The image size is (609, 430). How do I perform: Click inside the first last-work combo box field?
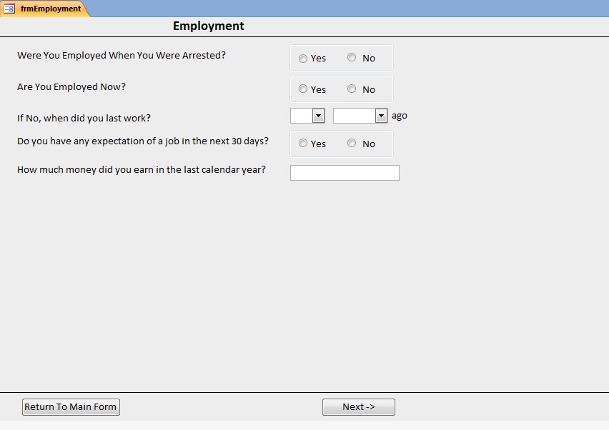point(302,116)
